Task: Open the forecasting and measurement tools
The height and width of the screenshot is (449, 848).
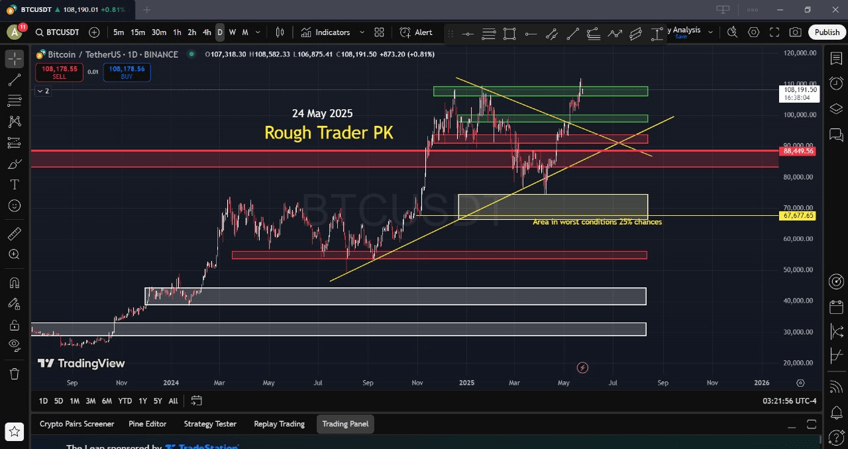Action: (15, 142)
